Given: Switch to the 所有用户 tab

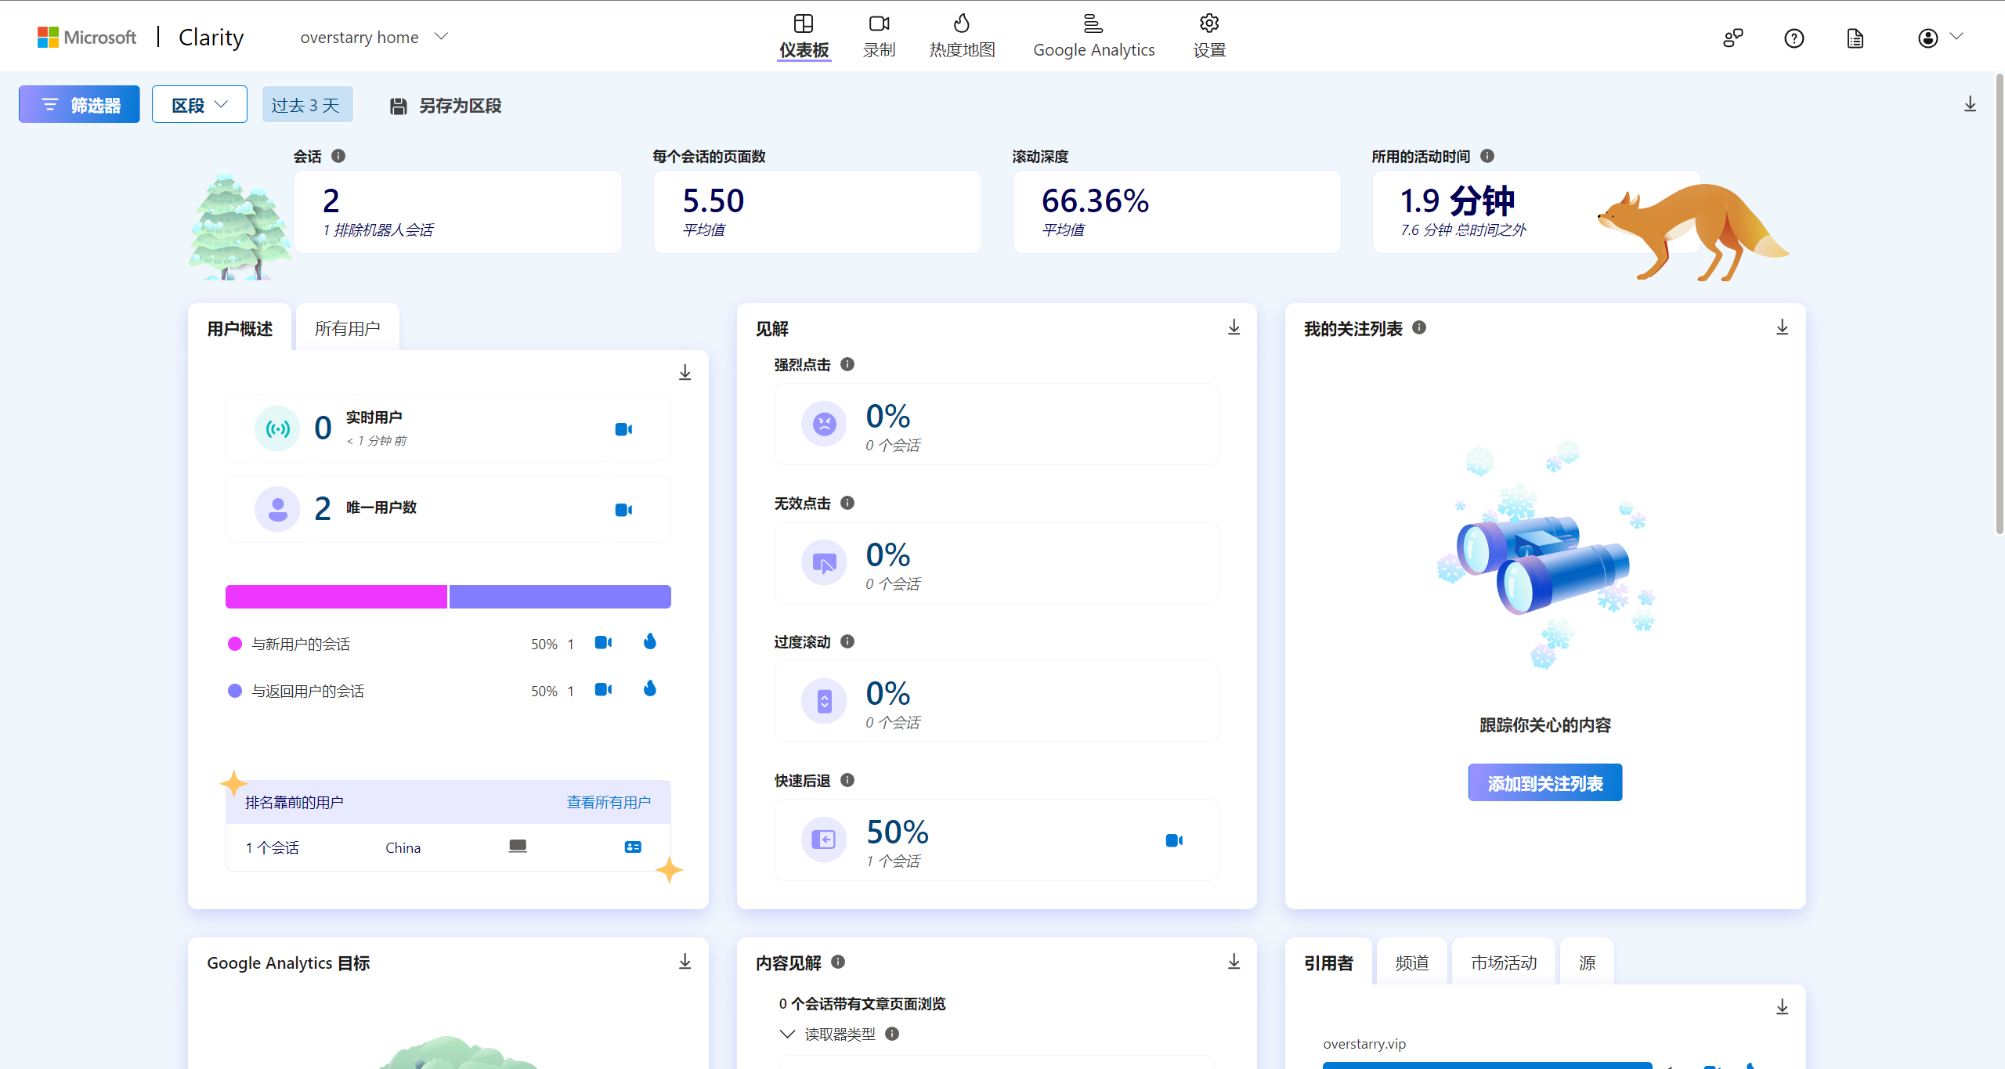Looking at the screenshot, I should pos(348,328).
